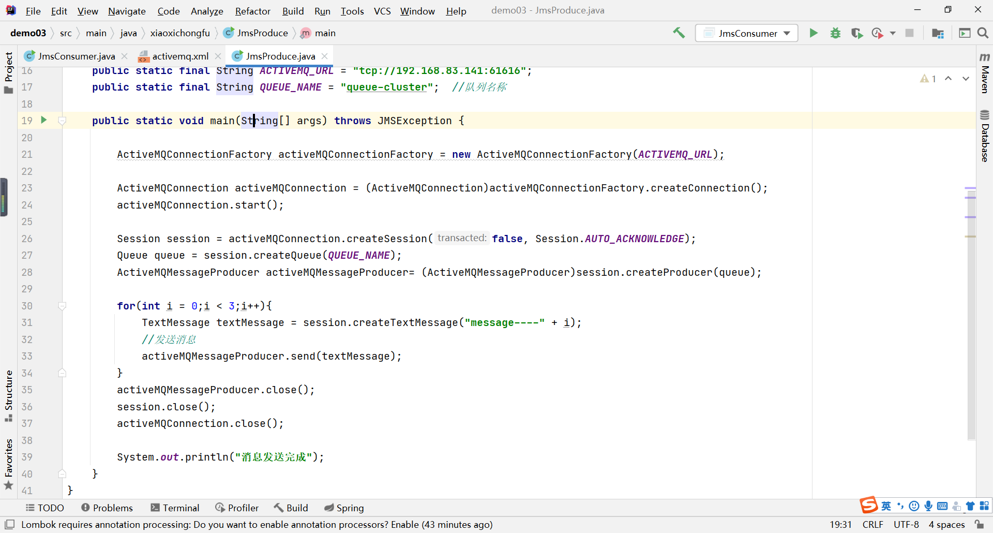Click yellow warning stripe in error gutter
Screen dimensions: 993x533
[970, 236]
